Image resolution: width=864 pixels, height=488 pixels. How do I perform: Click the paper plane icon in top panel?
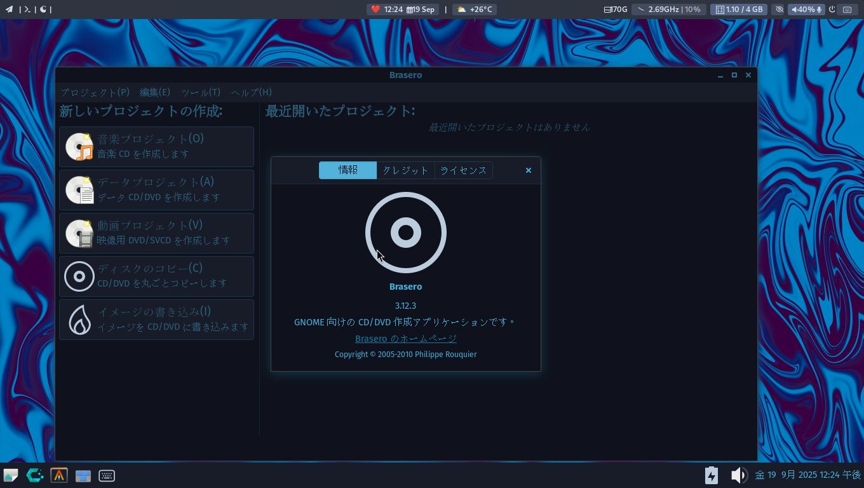[x=9, y=10]
